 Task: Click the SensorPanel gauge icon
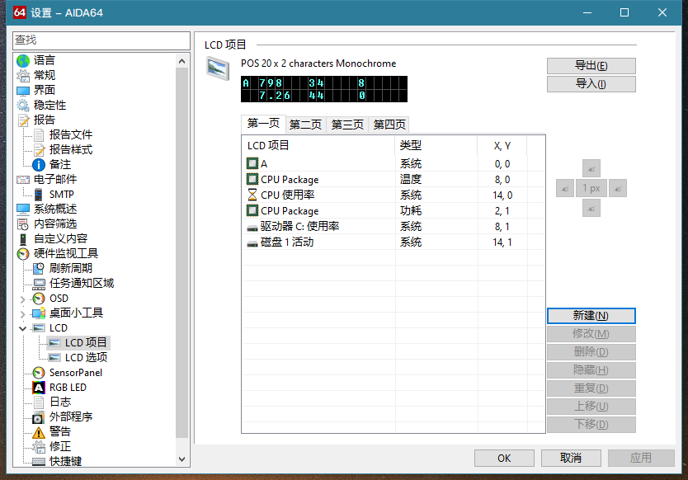(39, 372)
